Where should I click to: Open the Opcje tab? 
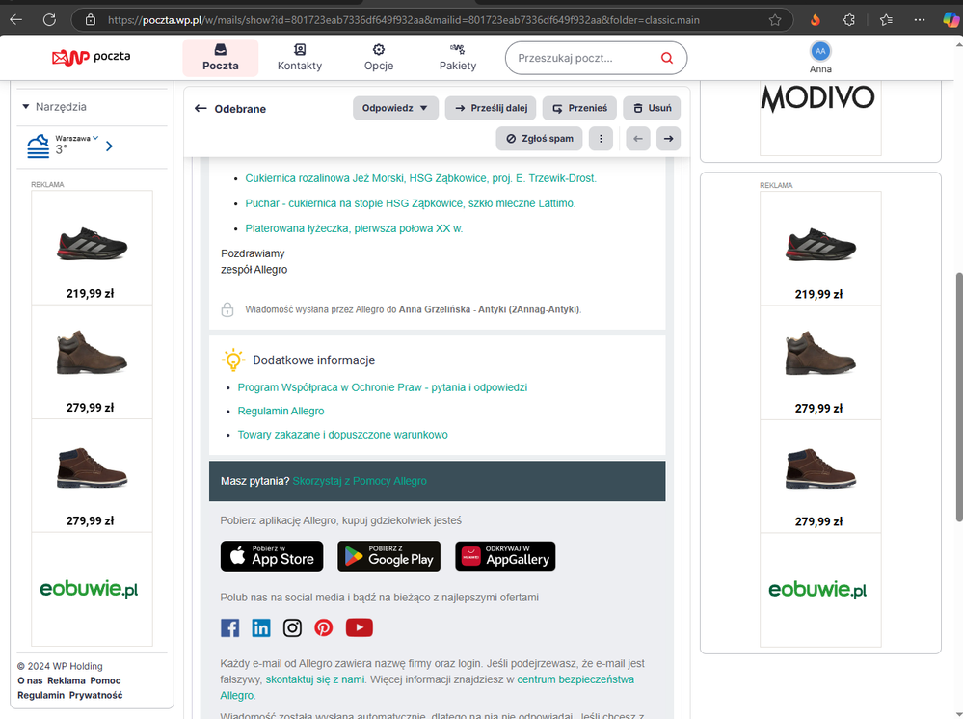tap(379, 58)
